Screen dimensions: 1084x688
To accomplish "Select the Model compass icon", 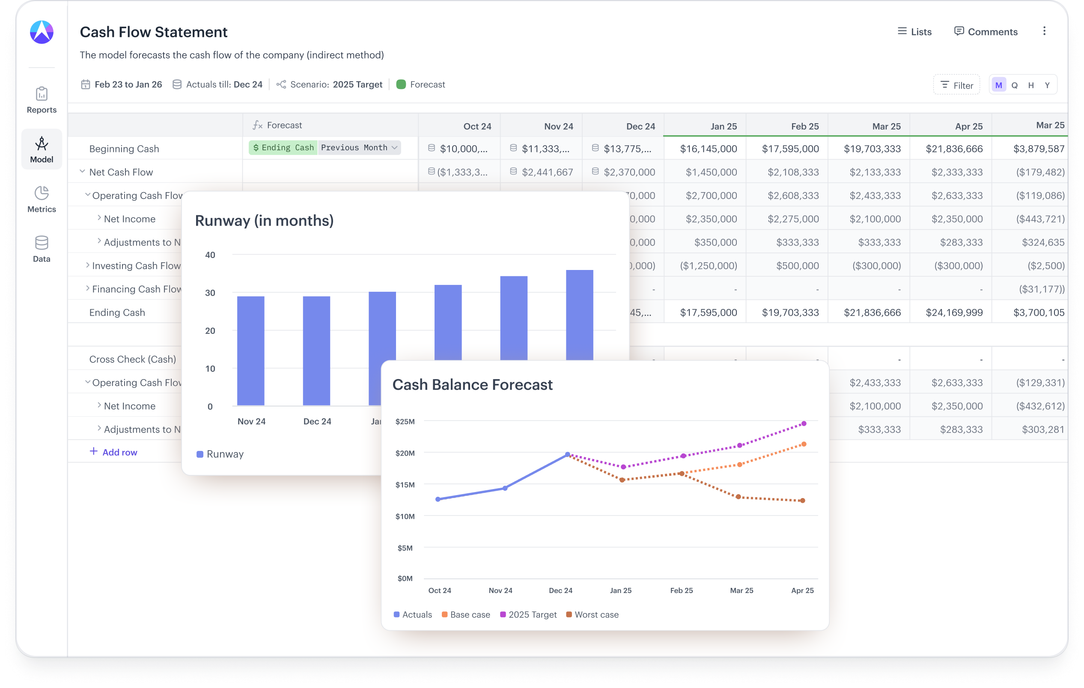I will coord(42,143).
